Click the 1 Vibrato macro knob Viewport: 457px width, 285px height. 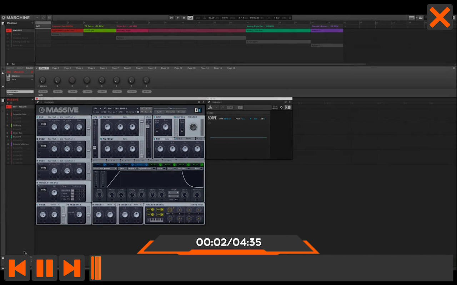coord(42,80)
